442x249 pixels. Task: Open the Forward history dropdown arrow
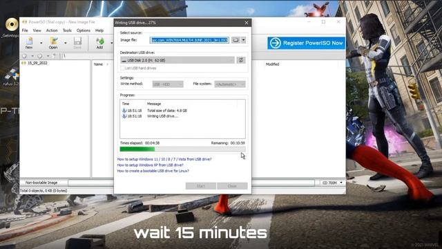(x=48, y=56)
